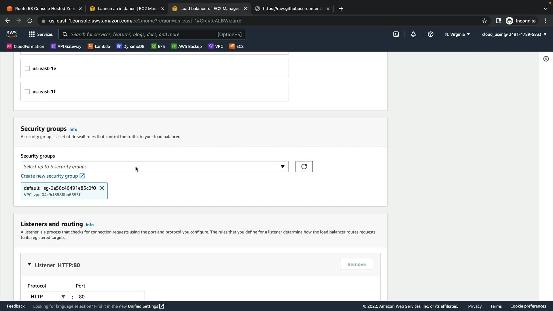
Task: Click the help question mark icon
Action: pyautogui.click(x=431, y=34)
